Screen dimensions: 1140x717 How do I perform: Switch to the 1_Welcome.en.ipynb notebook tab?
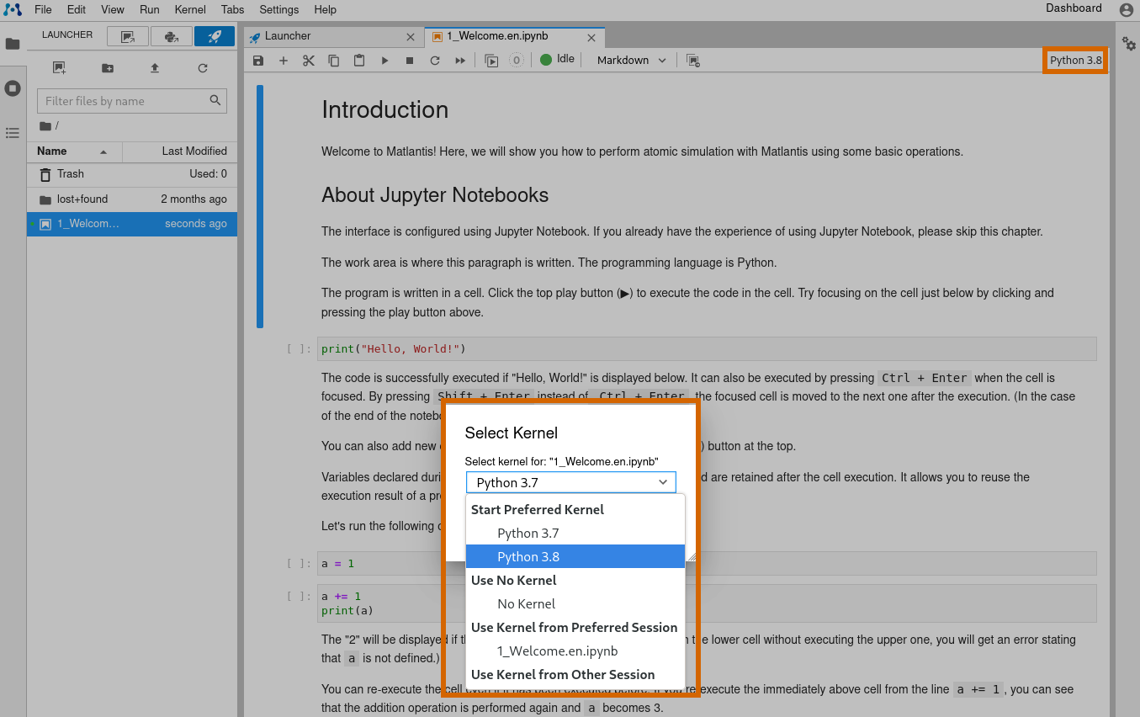(514, 37)
